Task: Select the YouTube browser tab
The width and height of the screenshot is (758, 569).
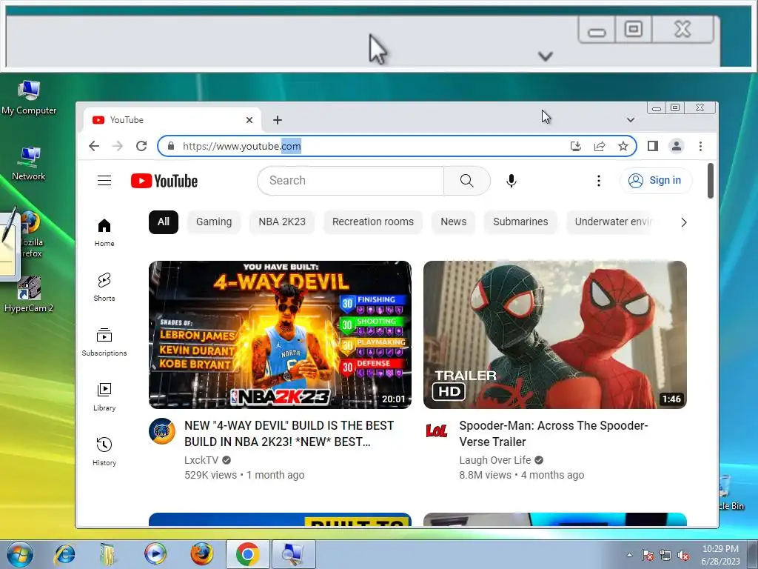Action: 172,120
